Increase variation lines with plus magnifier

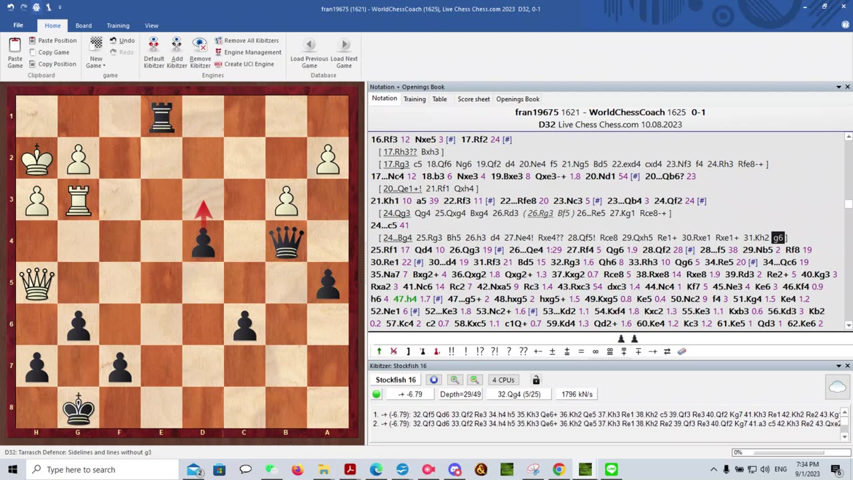coord(454,380)
